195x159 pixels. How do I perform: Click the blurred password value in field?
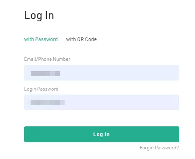pos(48,103)
